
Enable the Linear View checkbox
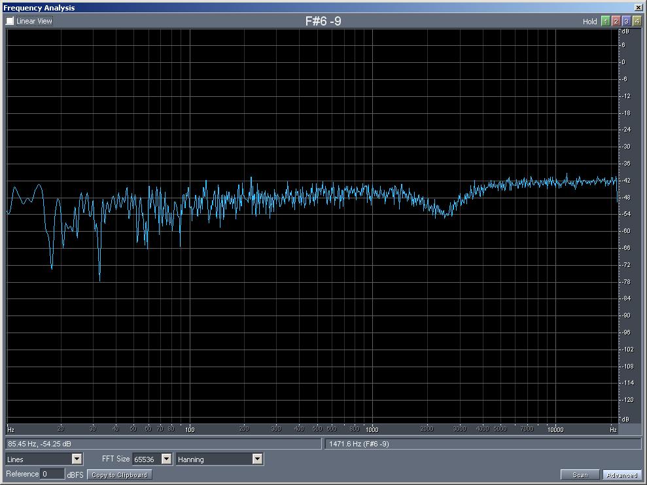pyautogui.click(x=10, y=21)
